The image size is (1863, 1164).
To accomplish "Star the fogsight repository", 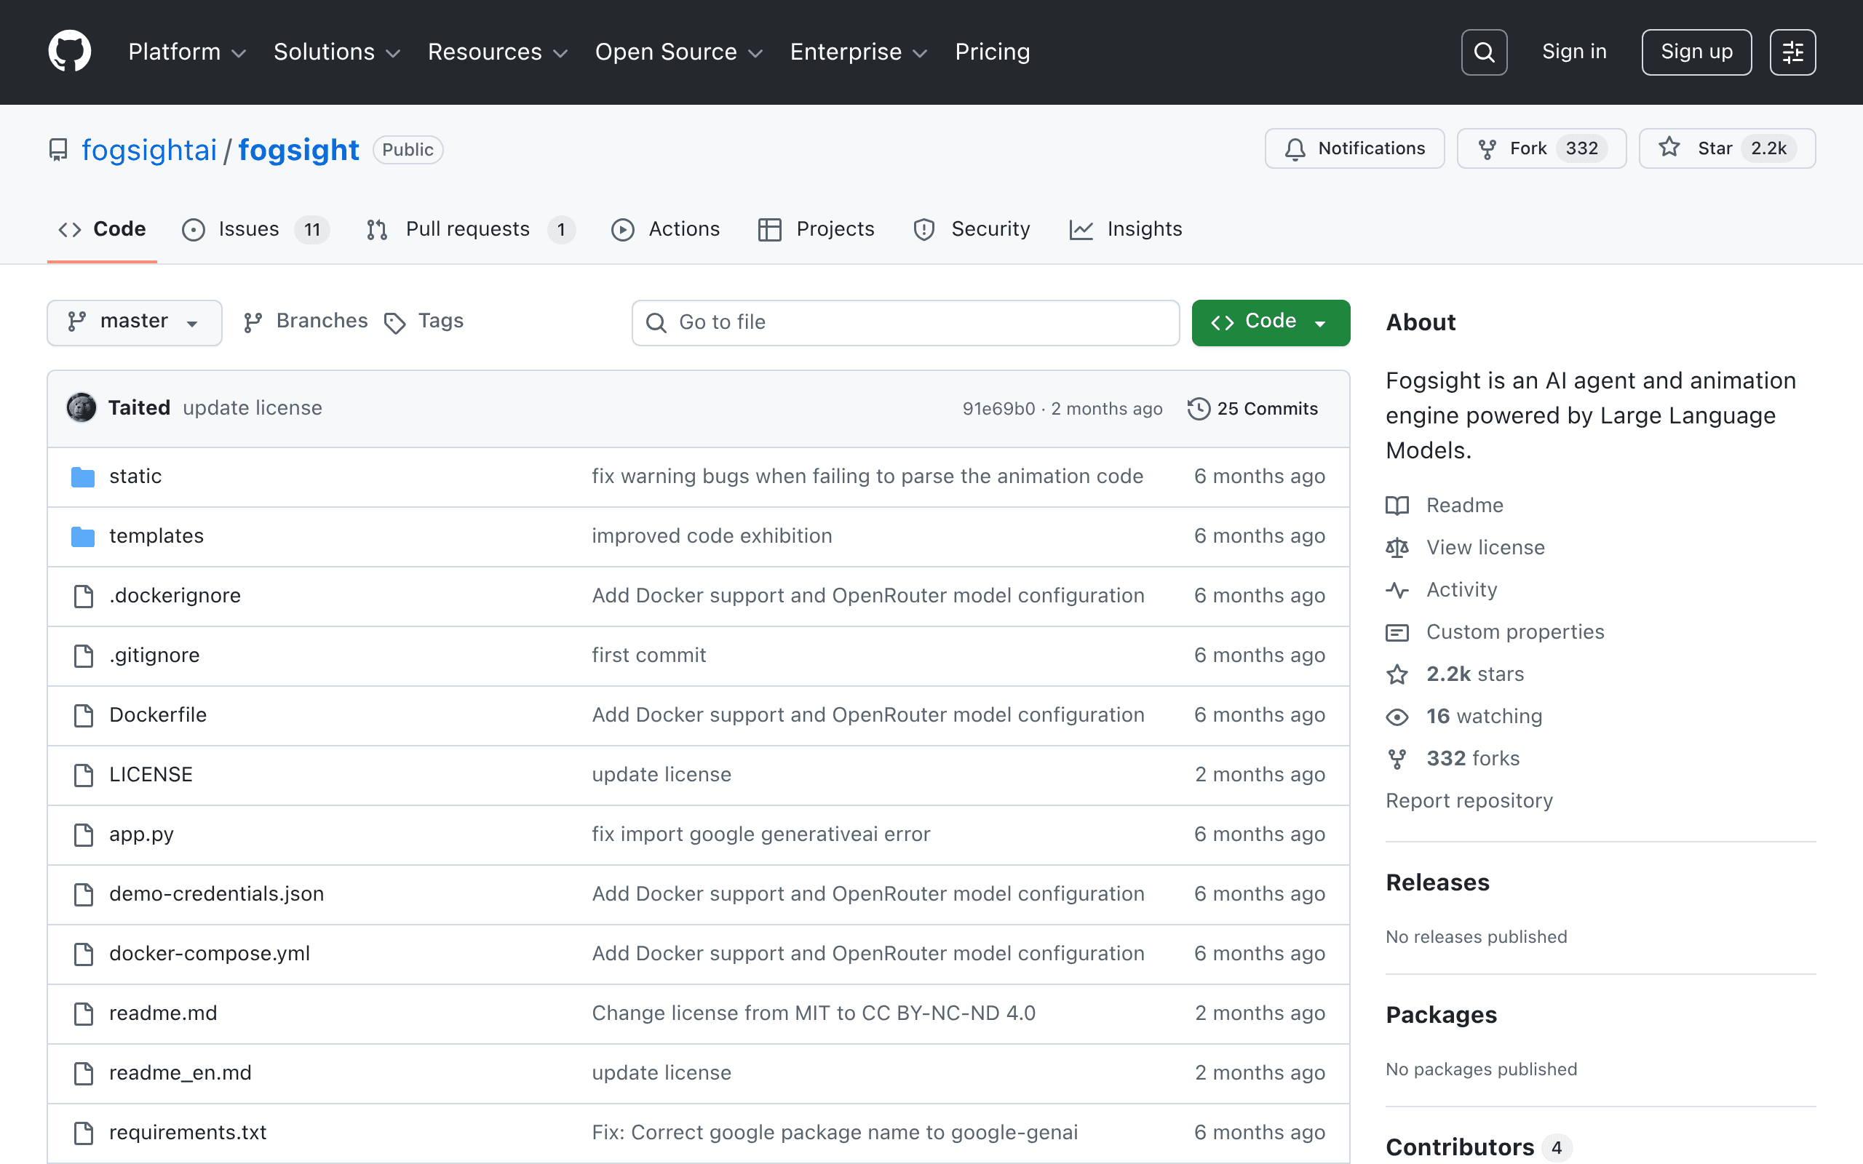I will 1727,148.
